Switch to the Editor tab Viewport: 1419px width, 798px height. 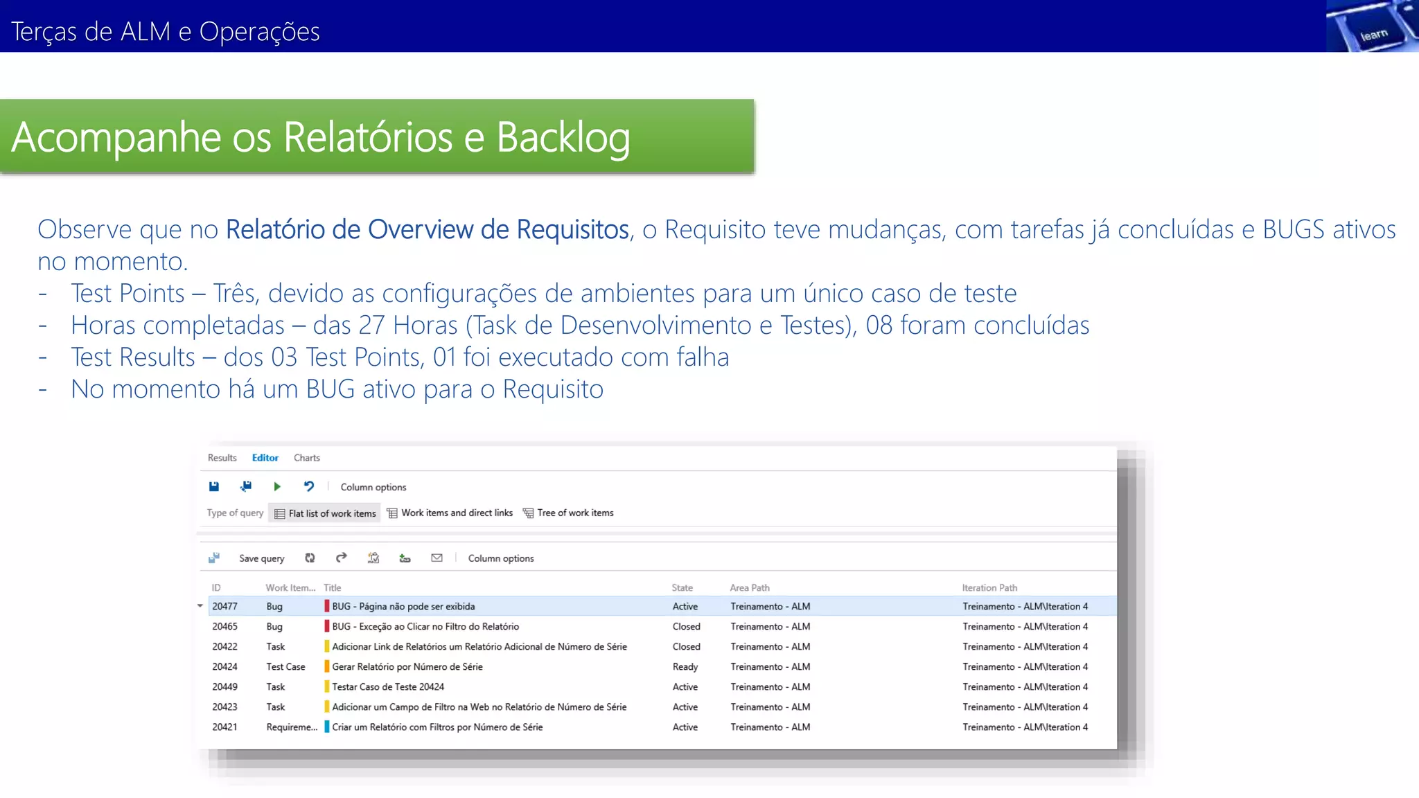[x=265, y=458]
